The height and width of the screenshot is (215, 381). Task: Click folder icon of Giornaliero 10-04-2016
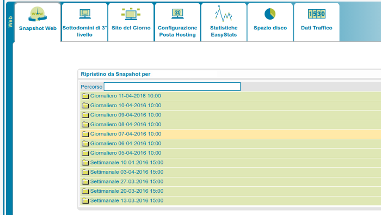pos(85,106)
